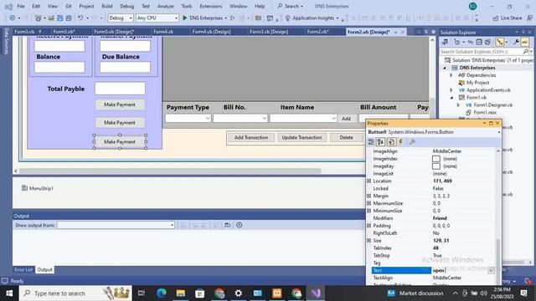The image size is (536, 301).
Task: Open Microsoft Edge from the taskbar
Action: click(162, 293)
